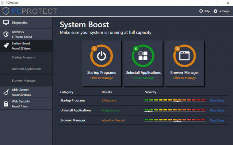Click Boost Now for Browser Manager row
Viewport: 233px width, 145px height.
click(217, 121)
